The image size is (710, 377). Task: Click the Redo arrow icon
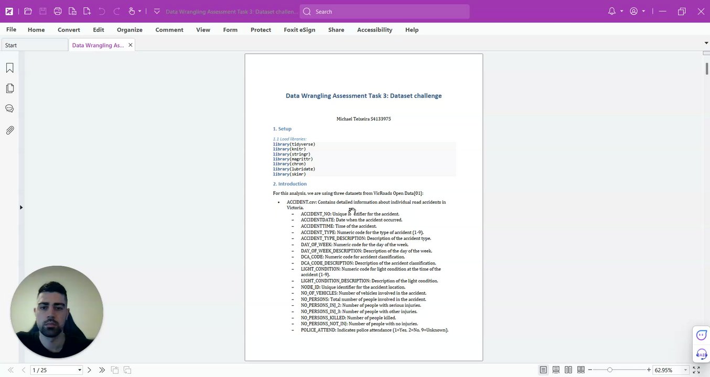click(x=117, y=11)
